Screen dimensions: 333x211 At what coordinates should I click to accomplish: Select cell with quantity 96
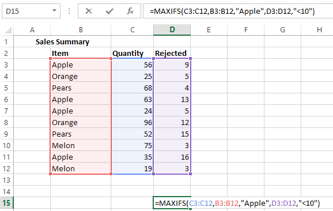point(132,122)
